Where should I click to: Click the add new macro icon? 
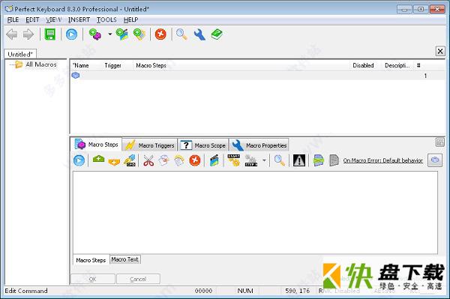point(95,34)
